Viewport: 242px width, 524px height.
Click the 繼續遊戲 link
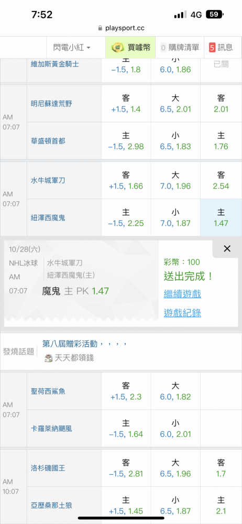(x=182, y=294)
